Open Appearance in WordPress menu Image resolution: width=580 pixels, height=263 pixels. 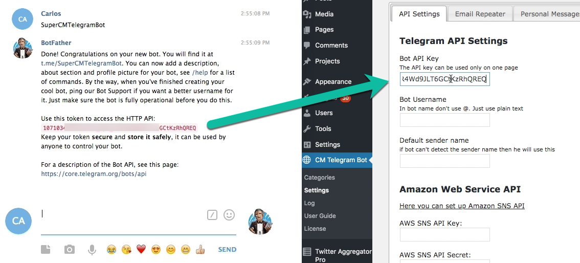(333, 82)
